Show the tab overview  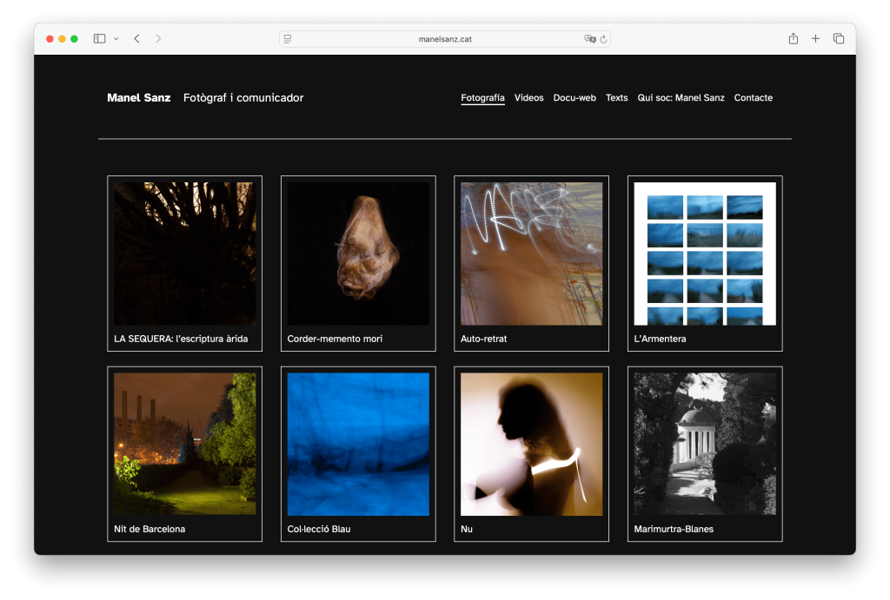pos(839,39)
